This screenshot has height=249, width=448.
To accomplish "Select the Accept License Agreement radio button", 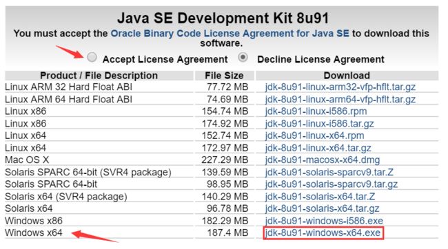I will pyautogui.click(x=92, y=57).
